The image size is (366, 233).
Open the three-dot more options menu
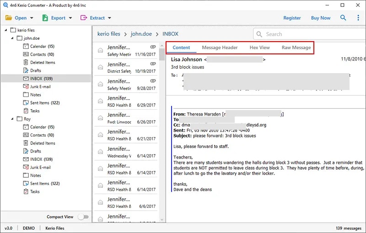tap(358, 18)
